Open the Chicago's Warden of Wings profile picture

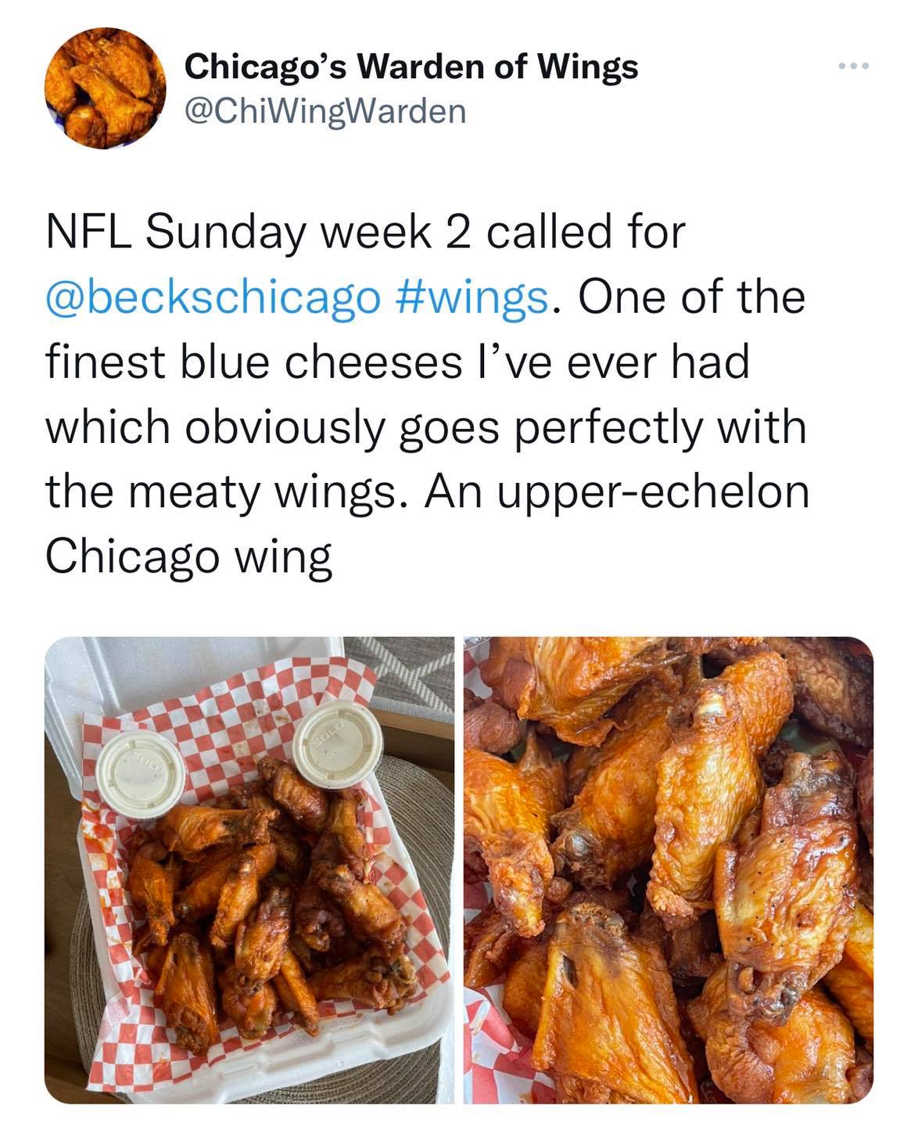[x=105, y=88]
